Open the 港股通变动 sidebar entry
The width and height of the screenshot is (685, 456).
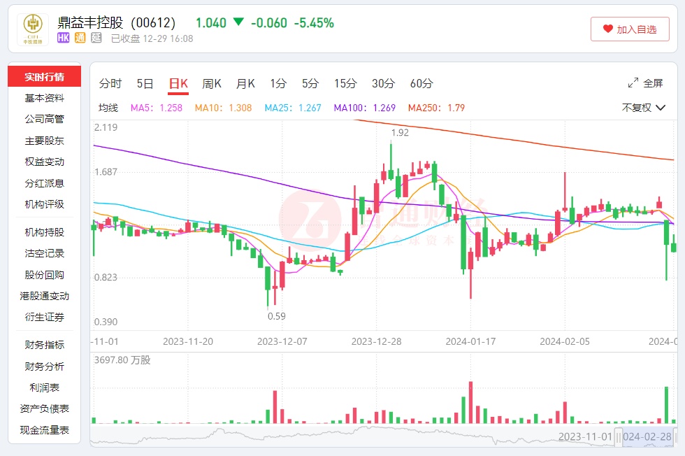45,296
